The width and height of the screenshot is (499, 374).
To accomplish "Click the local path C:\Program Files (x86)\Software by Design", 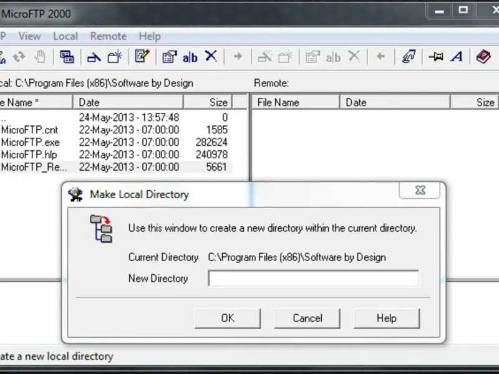I will 104,84.
